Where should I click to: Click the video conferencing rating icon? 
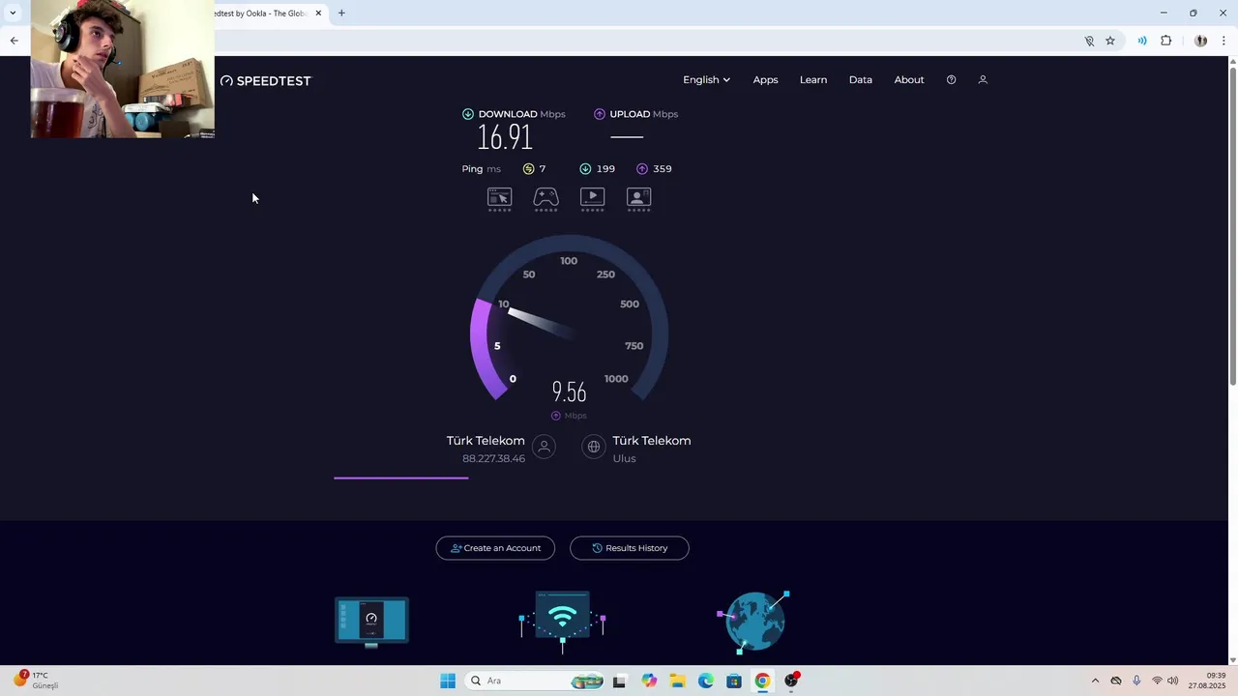(639, 199)
